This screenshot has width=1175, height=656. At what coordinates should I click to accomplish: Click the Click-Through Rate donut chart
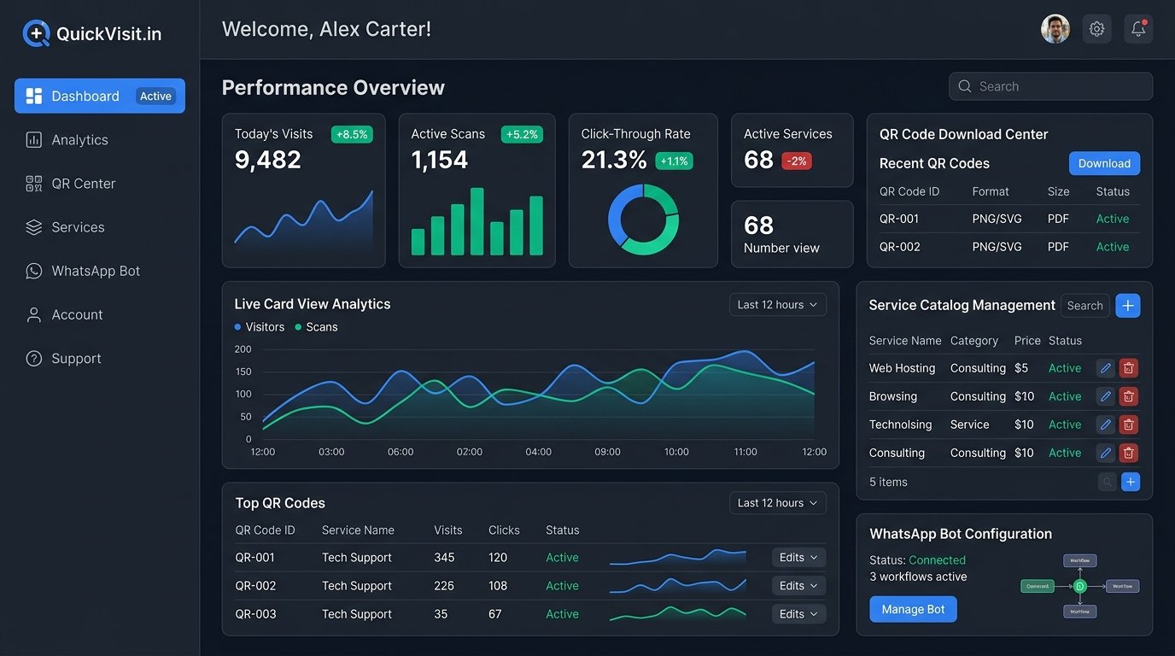tap(643, 220)
